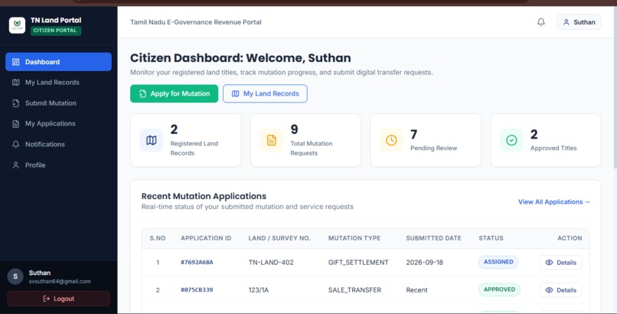Screen dimensions: 617x314
Task: Click the APPROVED status badge
Action: (499, 289)
